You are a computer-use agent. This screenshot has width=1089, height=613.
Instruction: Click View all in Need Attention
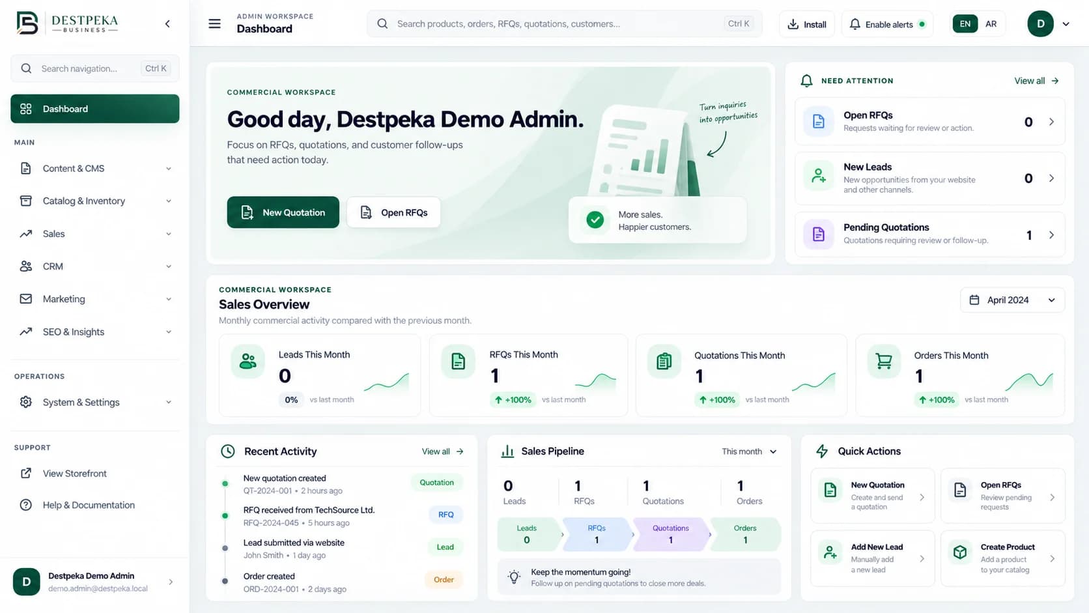point(1036,81)
